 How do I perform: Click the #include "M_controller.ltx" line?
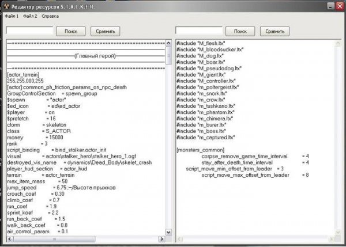206,81
